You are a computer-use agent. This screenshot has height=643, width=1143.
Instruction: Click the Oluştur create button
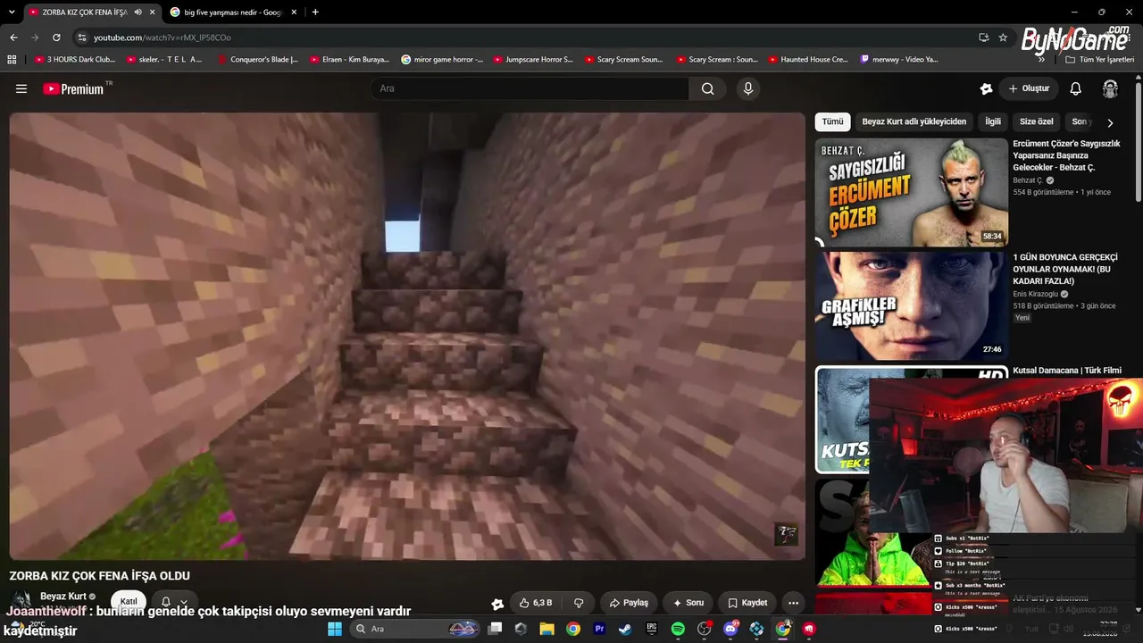point(1029,88)
